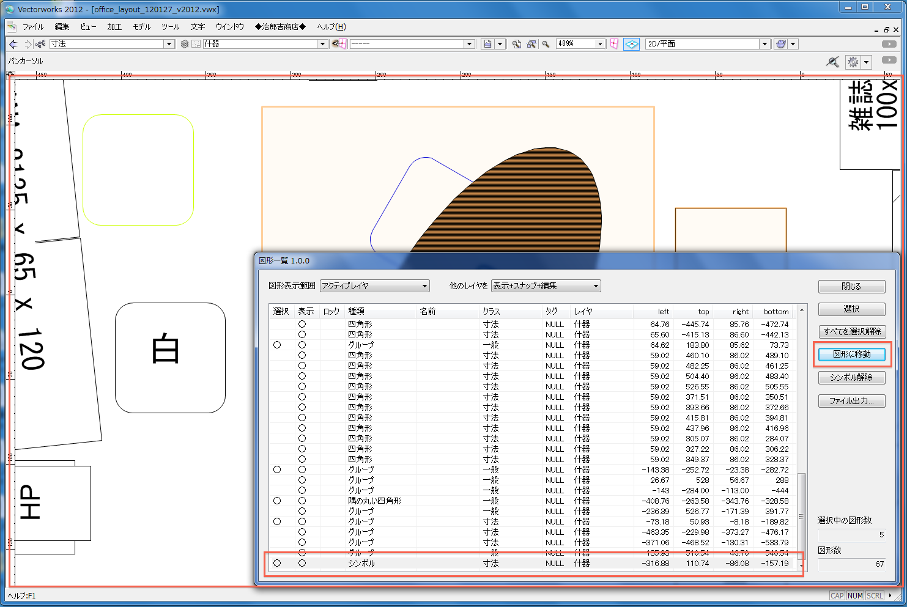
Task: Click Fit to Page Area icon
Action: [517, 44]
